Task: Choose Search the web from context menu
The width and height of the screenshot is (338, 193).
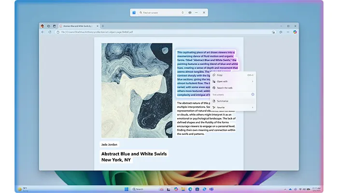Action: pos(233,88)
